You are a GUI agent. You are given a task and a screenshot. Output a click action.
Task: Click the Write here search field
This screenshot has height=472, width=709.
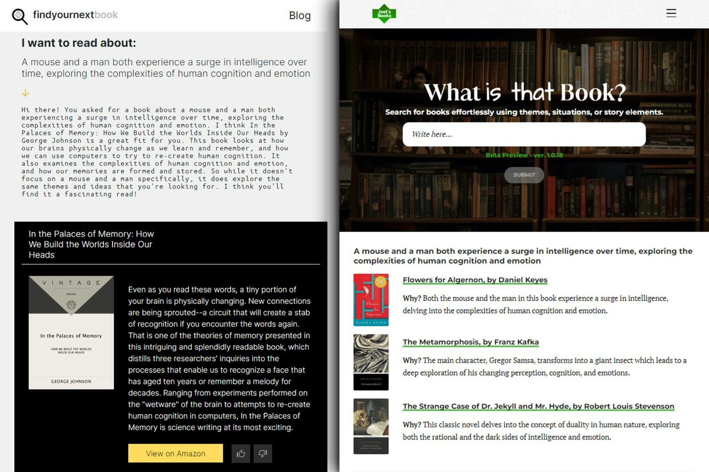pos(524,134)
